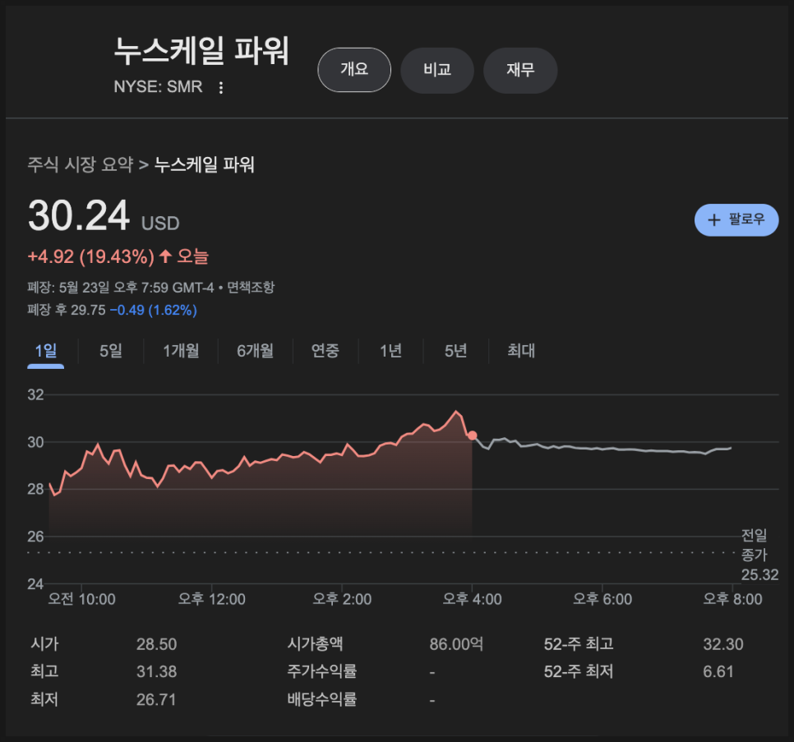Click the 오후 12:00 time axis label
This screenshot has width=794, height=742.
tap(212, 599)
